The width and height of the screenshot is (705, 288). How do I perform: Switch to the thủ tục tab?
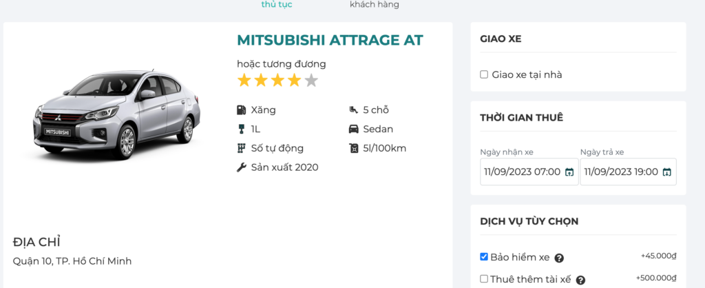click(277, 5)
